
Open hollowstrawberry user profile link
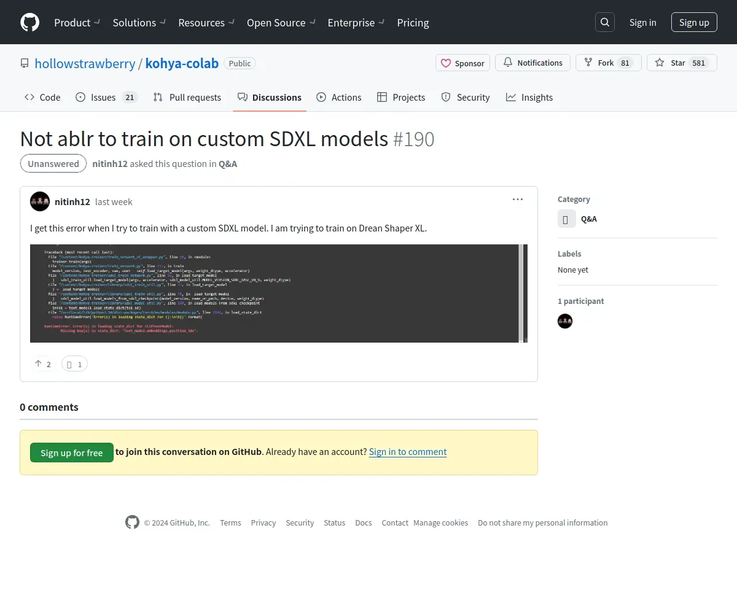click(85, 63)
